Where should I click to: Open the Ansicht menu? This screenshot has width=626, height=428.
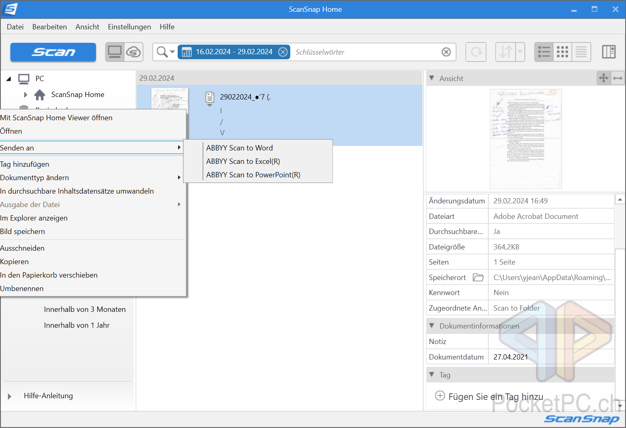[x=87, y=27]
